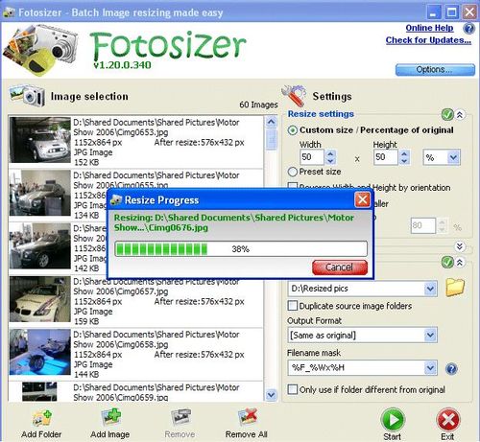Click the Width input field

(x=312, y=157)
